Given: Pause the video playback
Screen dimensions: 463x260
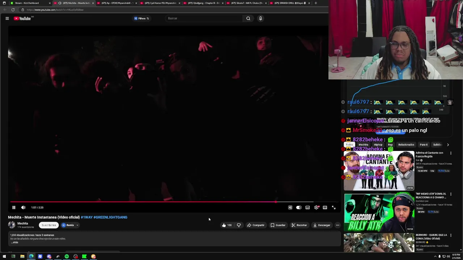Looking at the screenshot, I should pyautogui.click(x=14, y=208).
